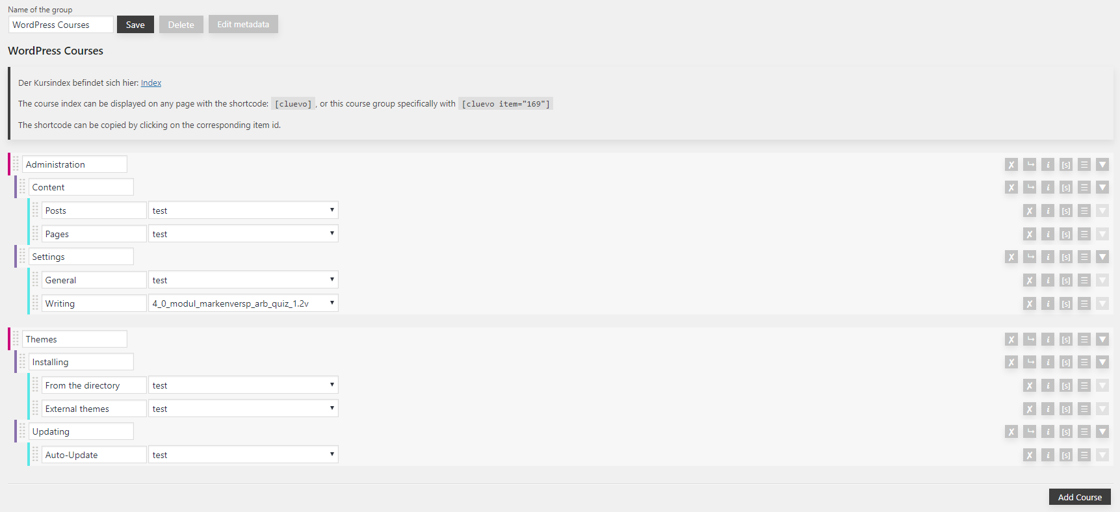Image resolution: width=1120 pixels, height=512 pixels.
Task: Remove the Writing module via its X icon
Action: (1030, 304)
